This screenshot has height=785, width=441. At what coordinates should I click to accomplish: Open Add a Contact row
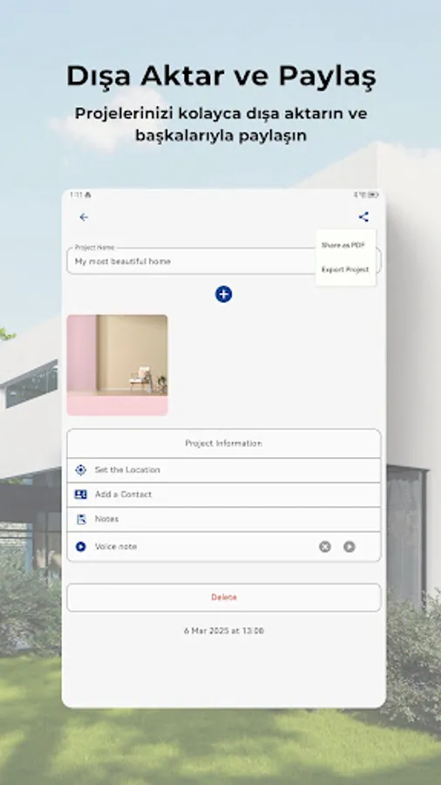224,495
